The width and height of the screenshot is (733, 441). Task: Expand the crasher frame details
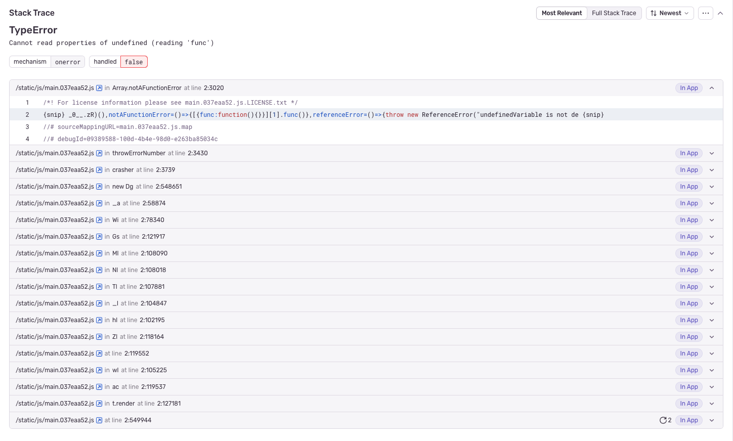[711, 169]
